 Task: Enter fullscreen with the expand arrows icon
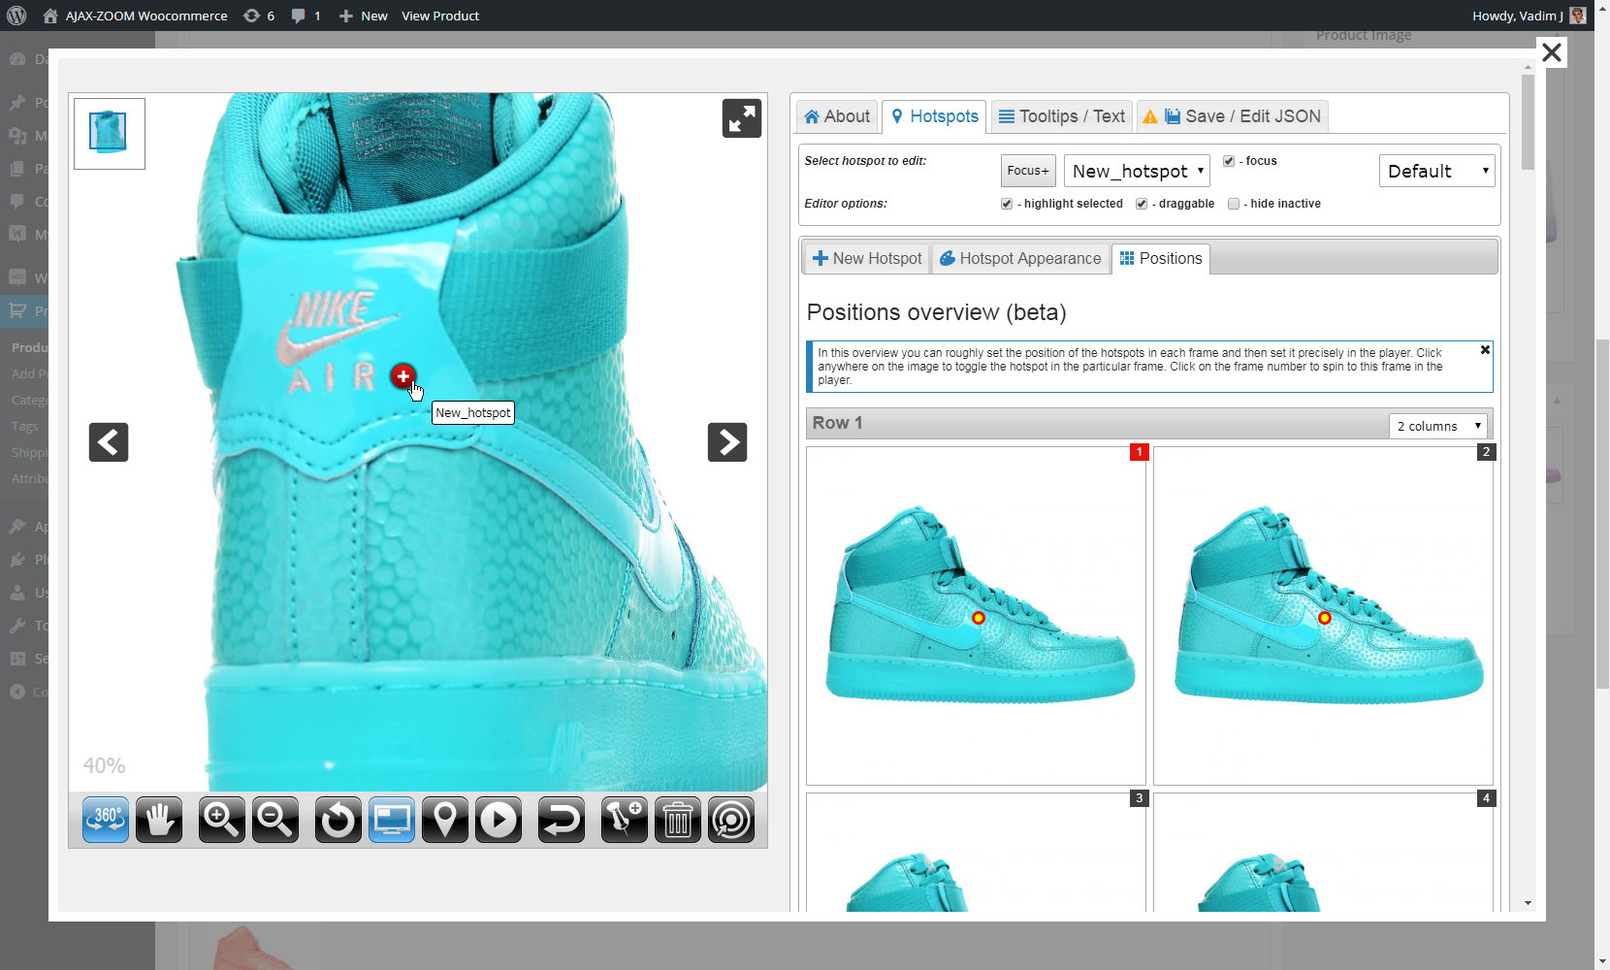point(742,118)
